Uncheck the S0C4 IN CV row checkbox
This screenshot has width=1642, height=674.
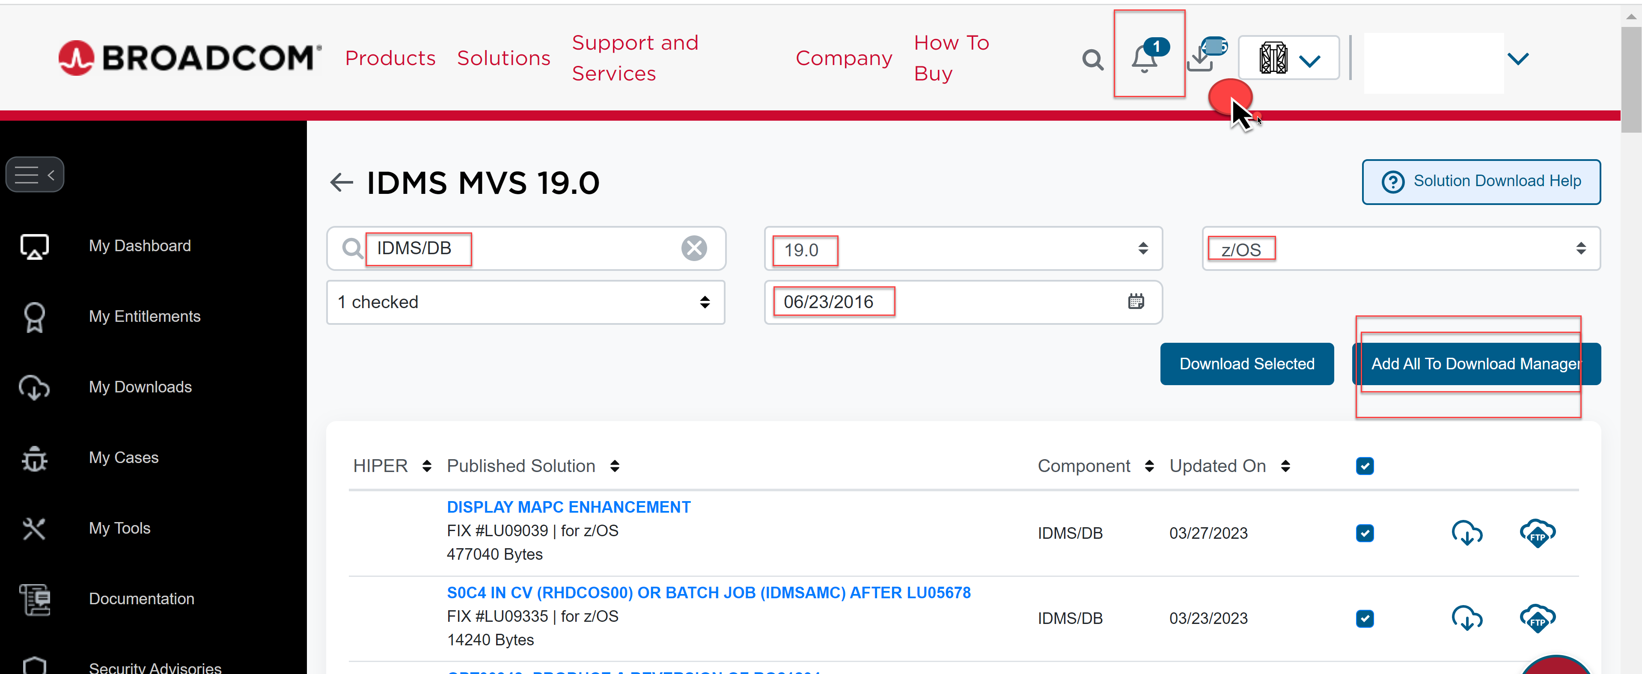1364,618
